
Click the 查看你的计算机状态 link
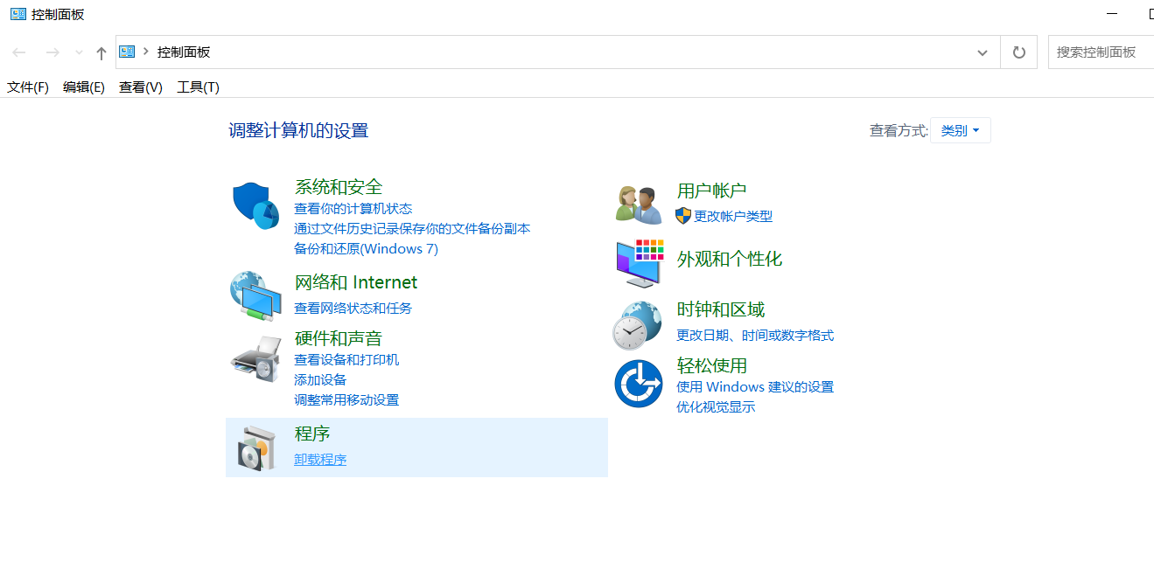pyautogui.click(x=353, y=208)
